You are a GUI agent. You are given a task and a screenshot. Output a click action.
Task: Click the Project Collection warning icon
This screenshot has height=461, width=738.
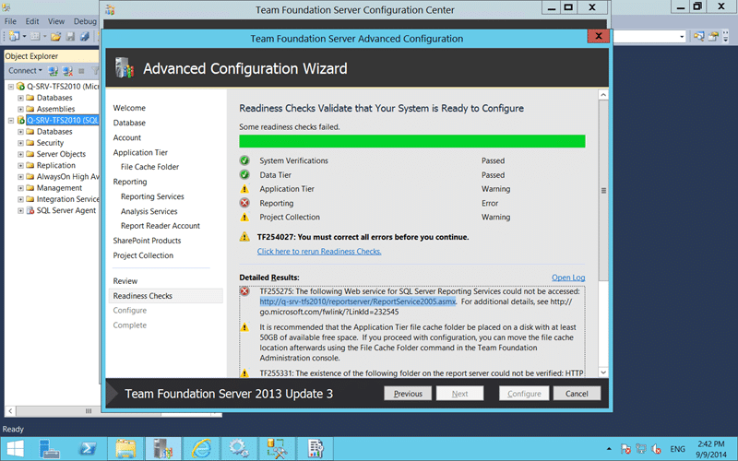click(244, 217)
